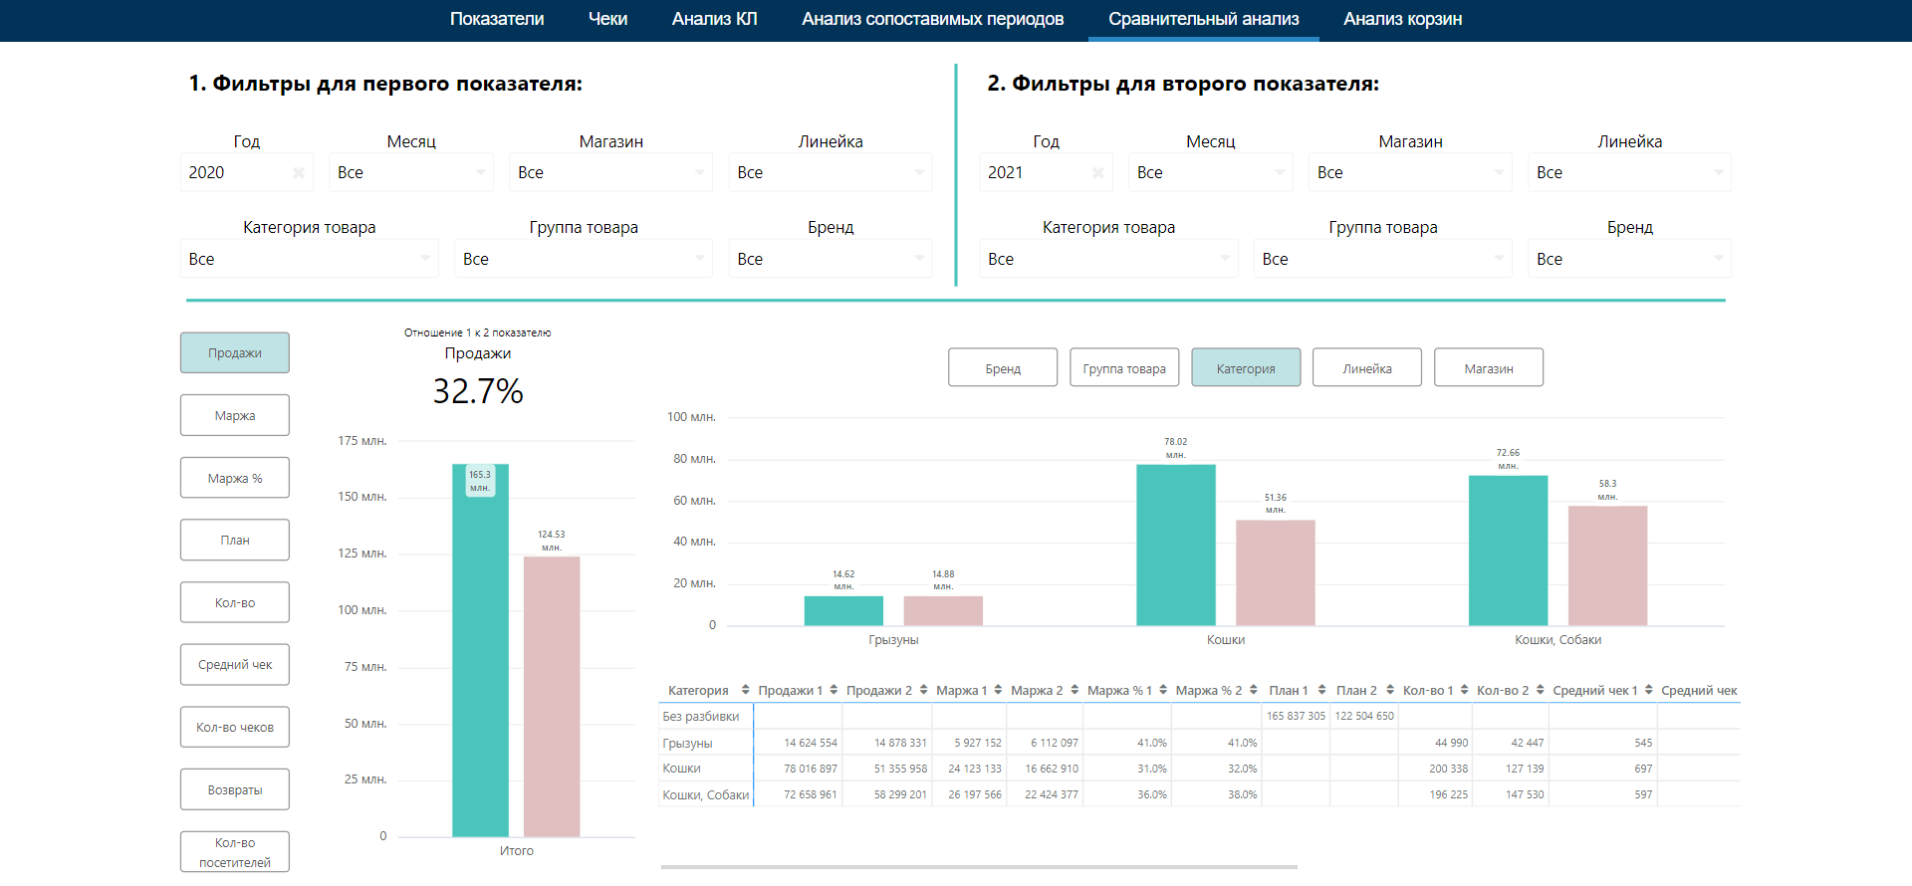This screenshot has height=886, width=1912.
Task: Click the Без разбивки row label
Action: coord(701,716)
